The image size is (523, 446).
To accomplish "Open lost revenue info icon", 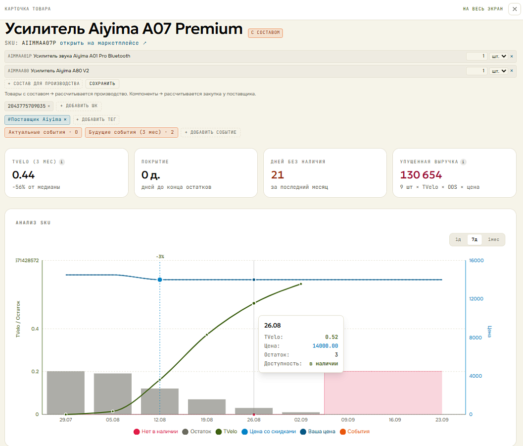I will [463, 162].
